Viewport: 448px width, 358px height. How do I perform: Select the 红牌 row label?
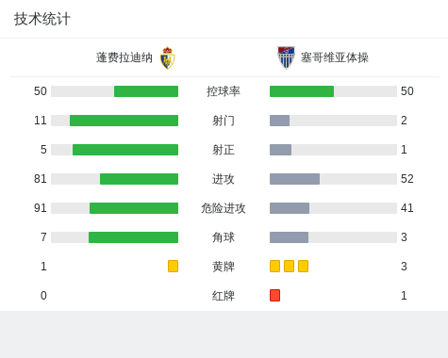coord(224,296)
